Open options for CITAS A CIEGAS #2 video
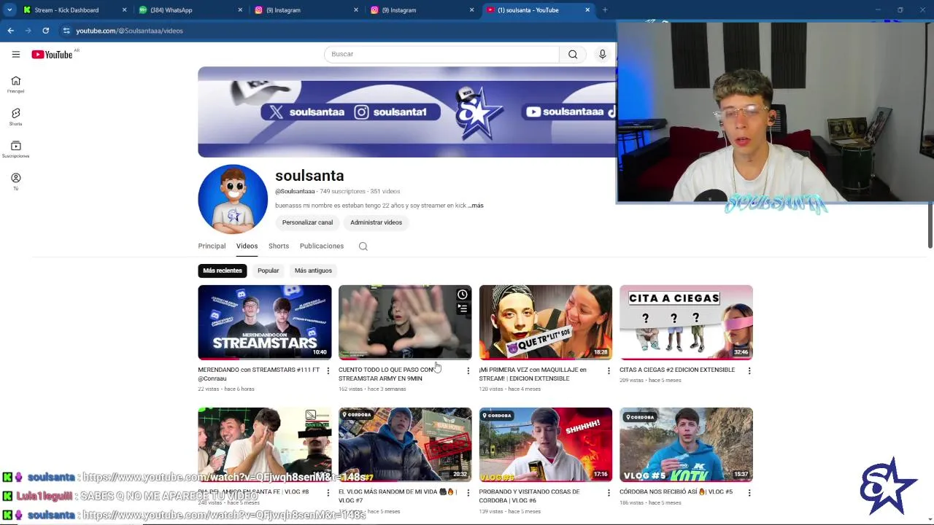Image resolution: width=934 pixels, height=525 pixels. pyautogui.click(x=749, y=370)
